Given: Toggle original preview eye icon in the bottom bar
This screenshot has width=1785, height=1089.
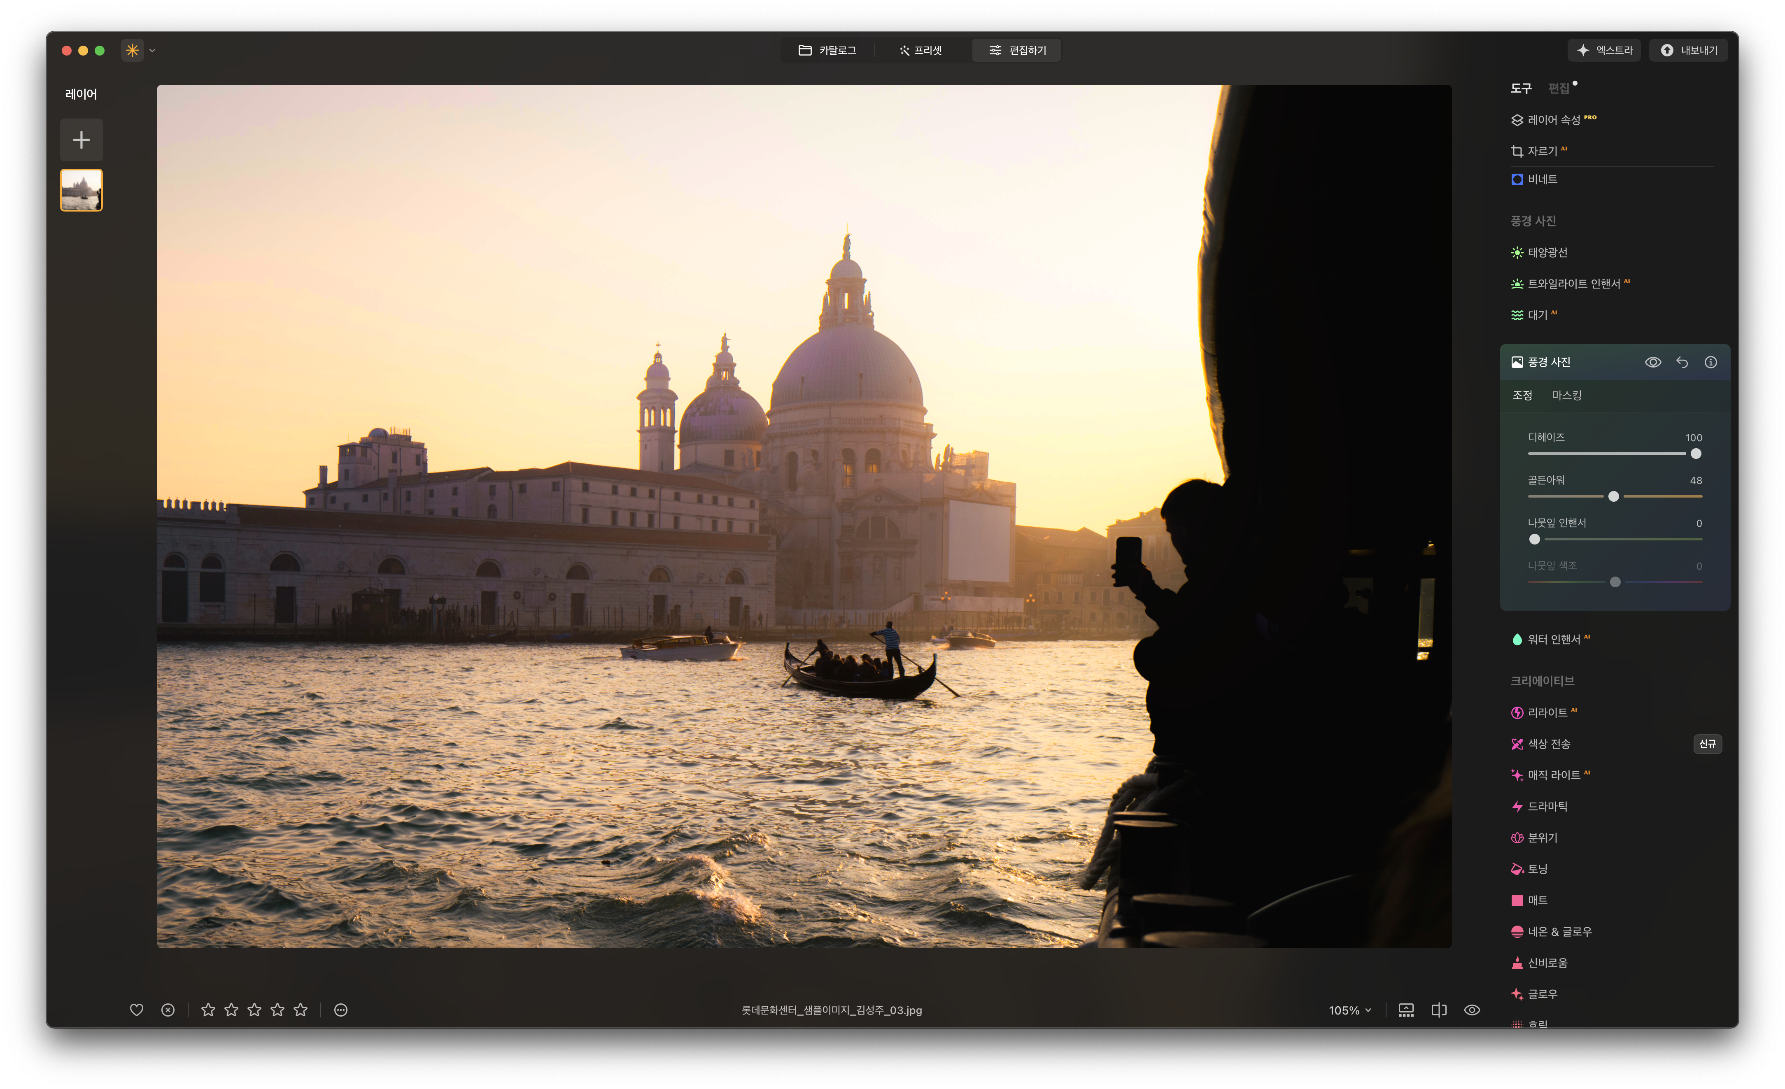Looking at the screenshot, I should (x=1471, y=1009).
